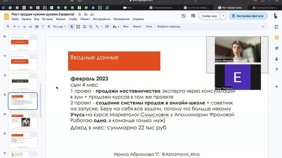Open the Вид menu
Screen dimensions: 282x158
click(x=37, y=19)
